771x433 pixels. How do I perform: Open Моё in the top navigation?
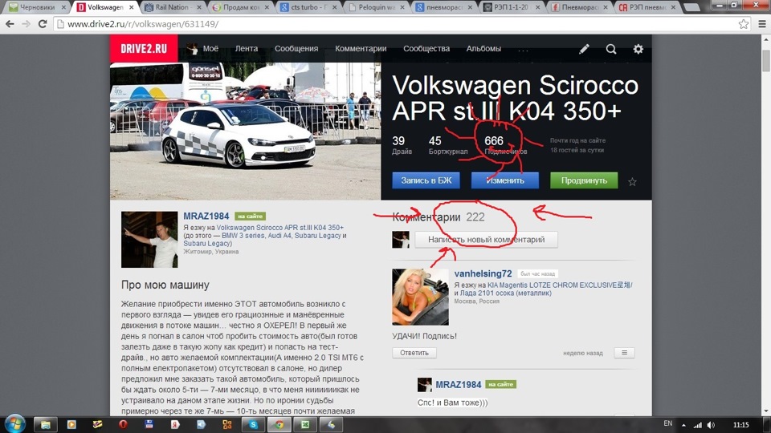click(x=210, y=49)
